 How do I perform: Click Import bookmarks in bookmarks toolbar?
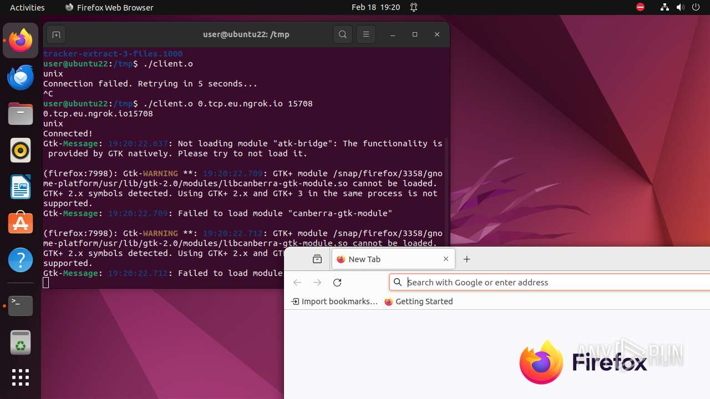[x=334, y=301]
